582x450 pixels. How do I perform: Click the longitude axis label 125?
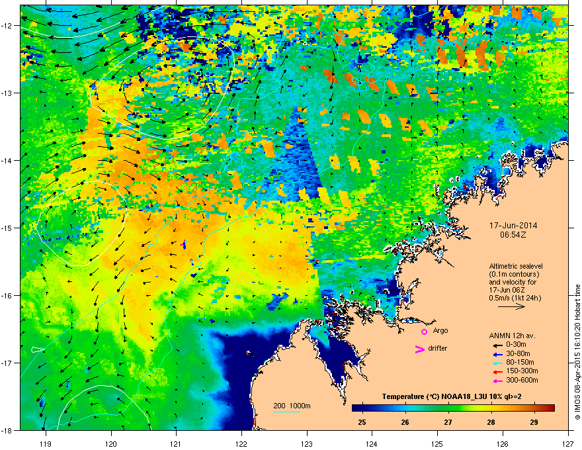click(x=437, y=443)
